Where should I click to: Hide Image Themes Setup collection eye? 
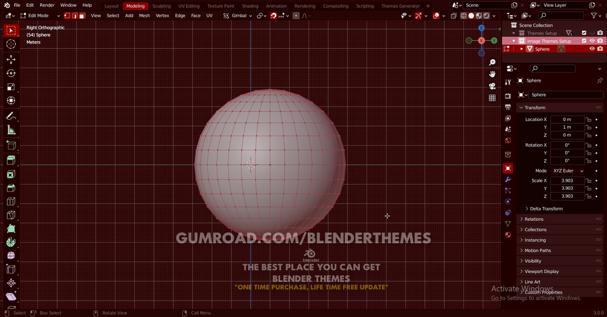point(592,41)
